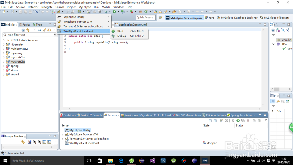This screenshot has width=293, height=165.
Task: Click the Sort alphabetically icon in Outline
Action: click(278, 30)
